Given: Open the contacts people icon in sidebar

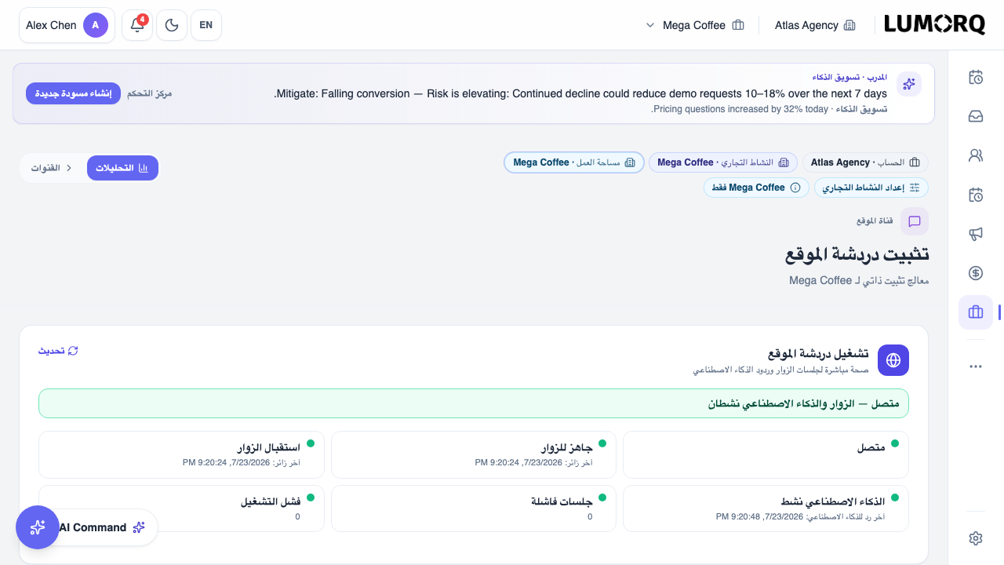Looking at the screenshot, I should point(976,155).
